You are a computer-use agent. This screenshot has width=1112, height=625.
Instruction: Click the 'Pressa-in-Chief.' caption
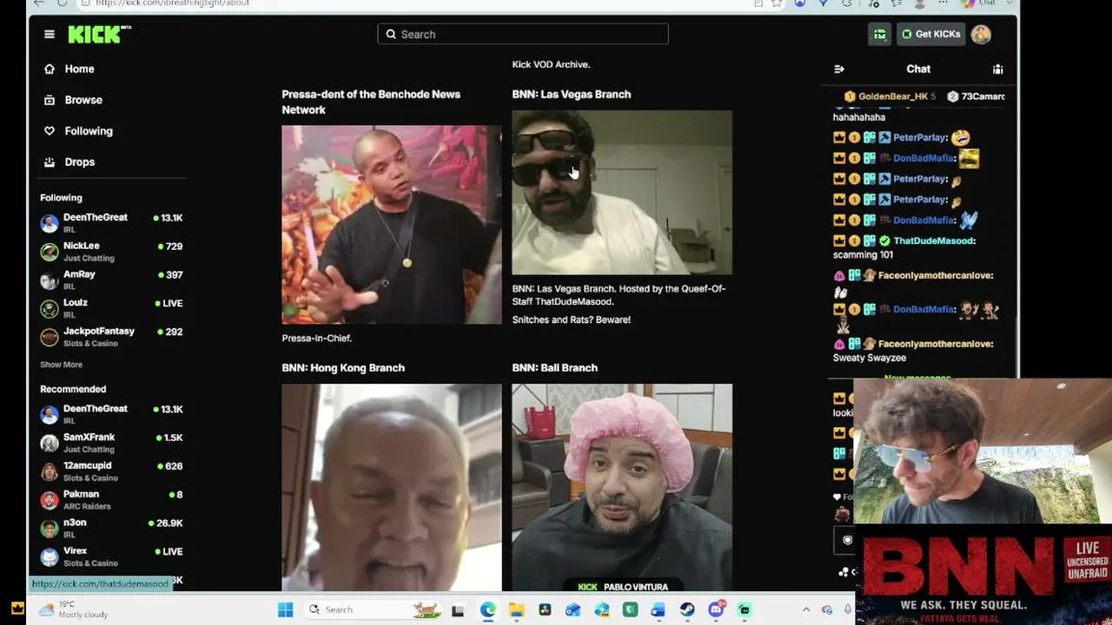[317, 339]
